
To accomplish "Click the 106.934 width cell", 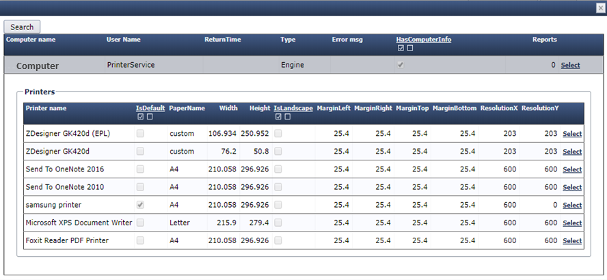I will pyautogui.click(x=222, y=134).
